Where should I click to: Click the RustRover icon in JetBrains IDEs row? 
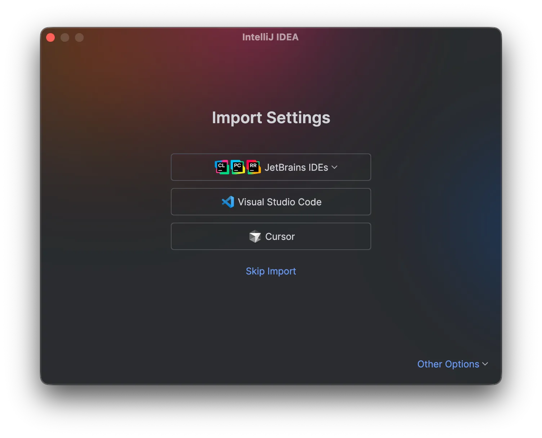pyautogui.click(x=253, y=167)
